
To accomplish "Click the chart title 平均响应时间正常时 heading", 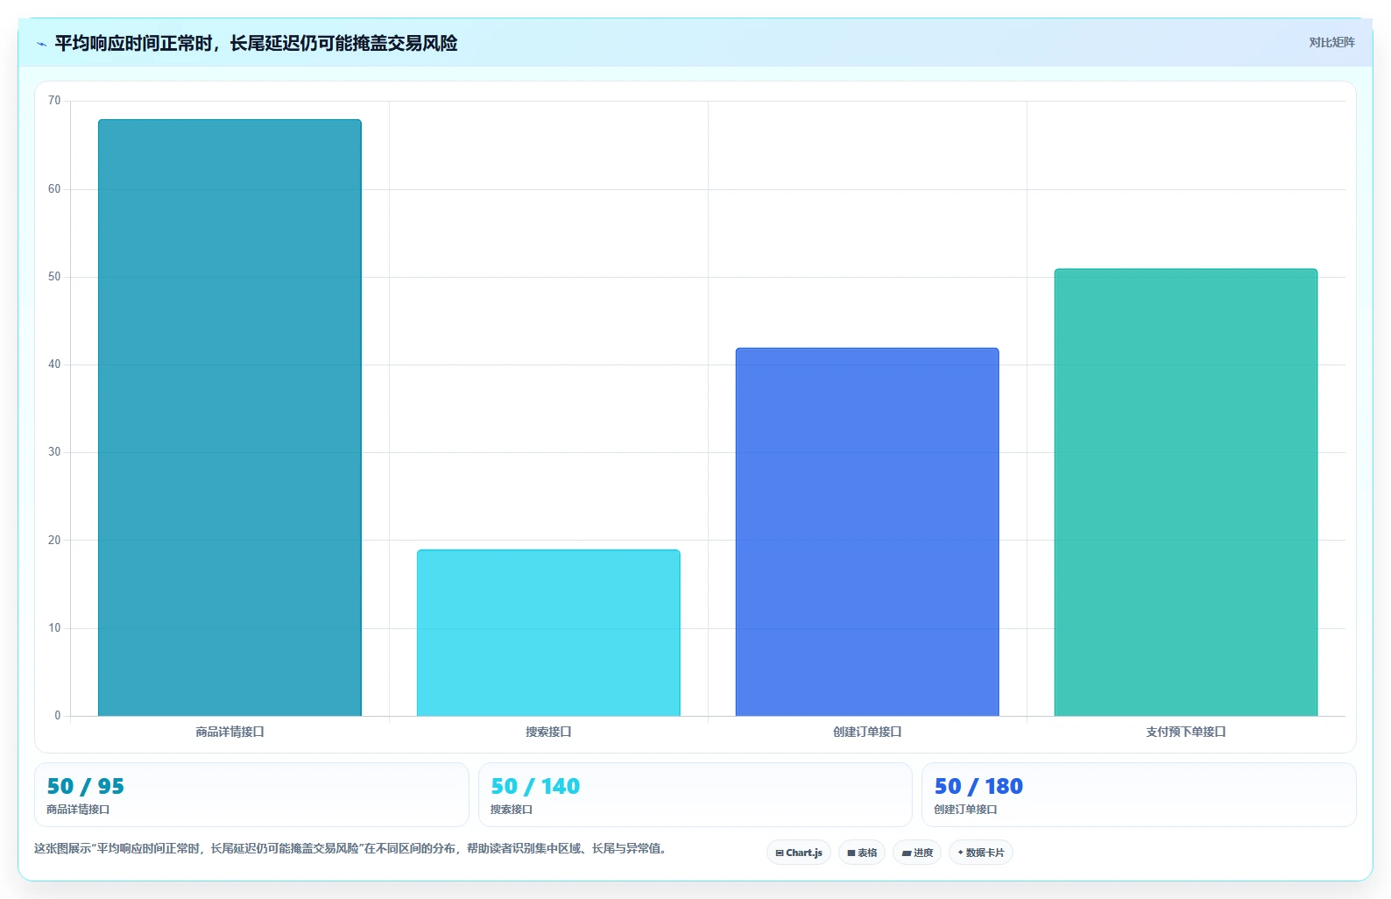I will (x=256, y=43).
